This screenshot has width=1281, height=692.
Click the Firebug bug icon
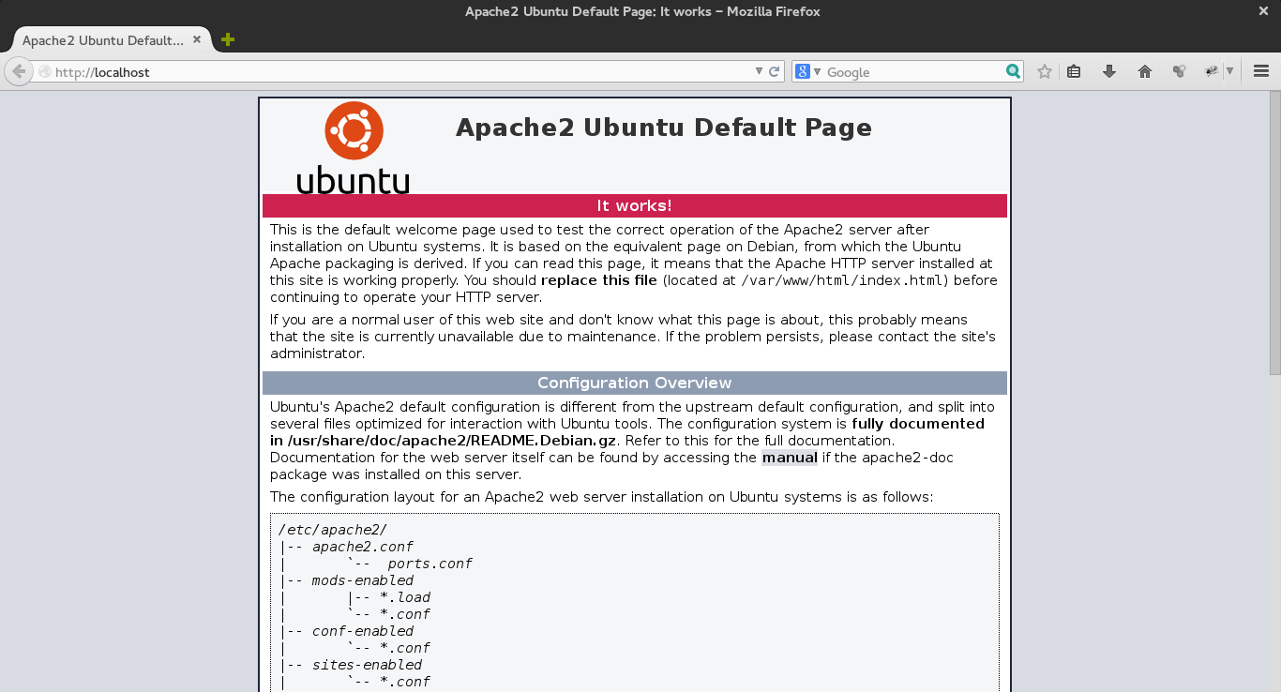tap(1212, 71)
